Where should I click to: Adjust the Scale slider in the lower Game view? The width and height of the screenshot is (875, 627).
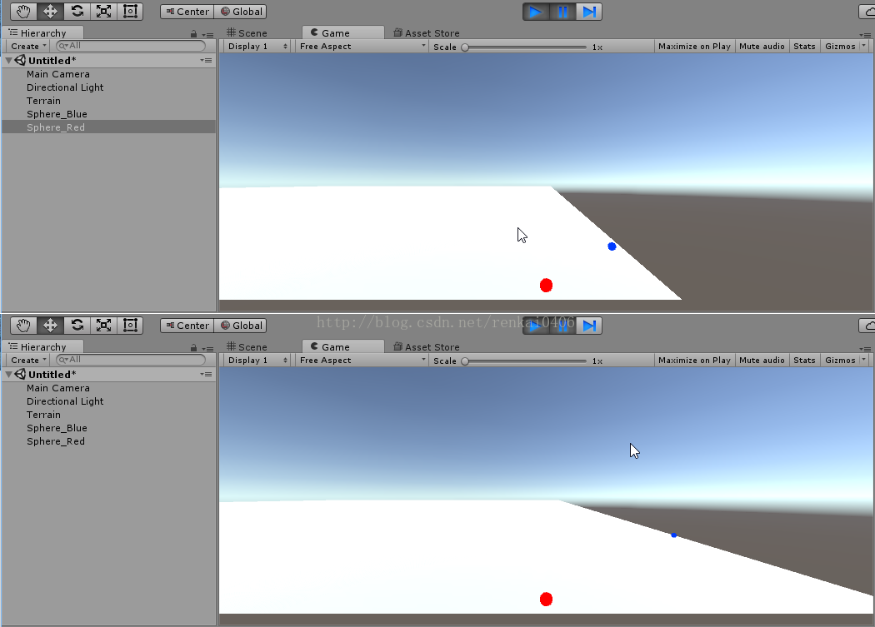pos(524,361)
